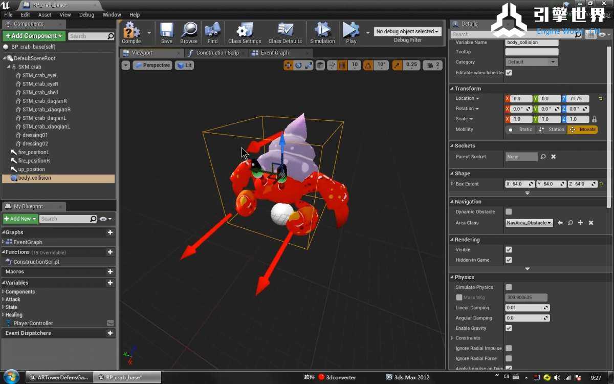Reset Box Extent to default with yellow arrow
This screenshot has height=384, width=614.
coord(601,184)
